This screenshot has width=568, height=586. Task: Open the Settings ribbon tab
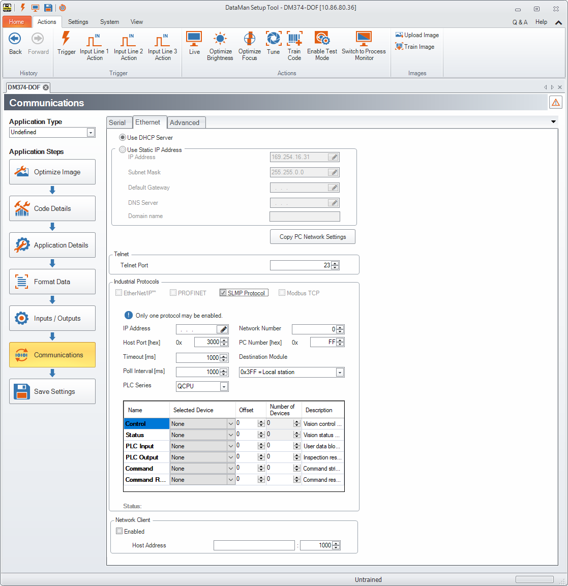(78, 22)
